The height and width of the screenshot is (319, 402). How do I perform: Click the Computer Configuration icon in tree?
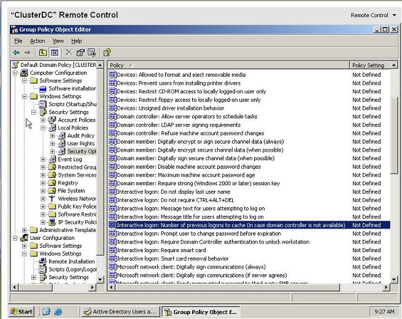24,73
